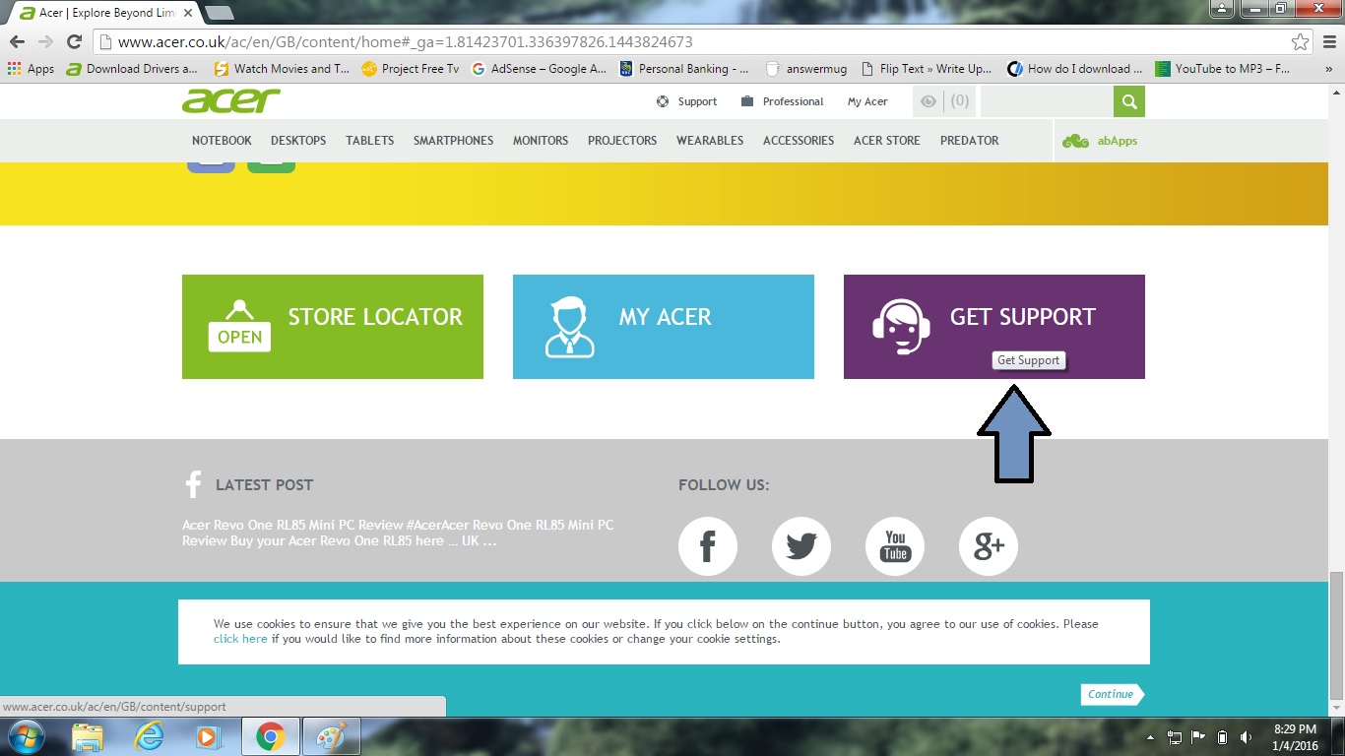Open the DESKTOPS menu
This screenshot has width=1345, height=756.
coord(298,141)
